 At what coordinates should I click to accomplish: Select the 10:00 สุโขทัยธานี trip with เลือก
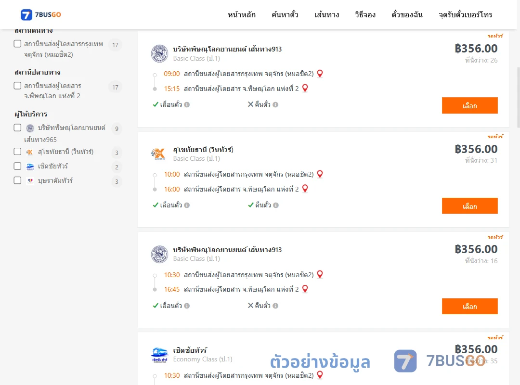[x=469, y=206]
